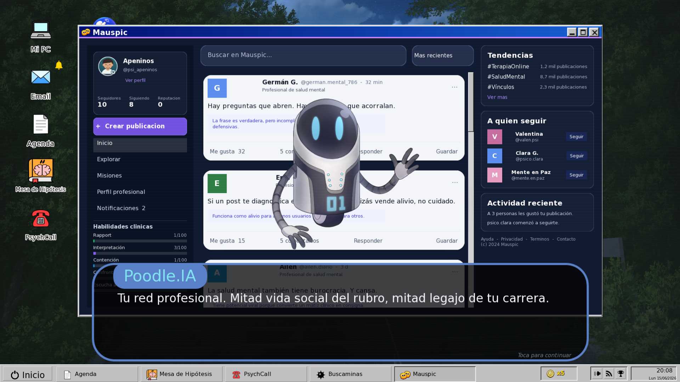This screenshot has width=680, height=382.
Task: Click the Mauspic taskbar button
Action: tap(435, 374)
